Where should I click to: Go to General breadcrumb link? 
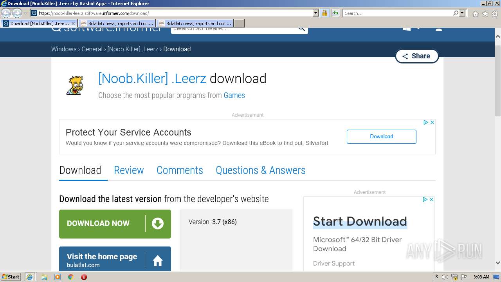tap(92, 49)
